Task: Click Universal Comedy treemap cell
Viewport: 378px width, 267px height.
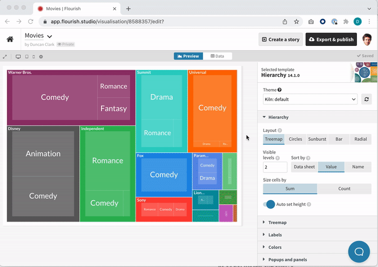Action: tap(212, 108)
